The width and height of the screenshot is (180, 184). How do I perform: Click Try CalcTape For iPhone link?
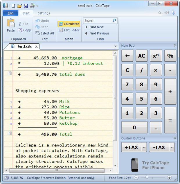pos(156,165)
